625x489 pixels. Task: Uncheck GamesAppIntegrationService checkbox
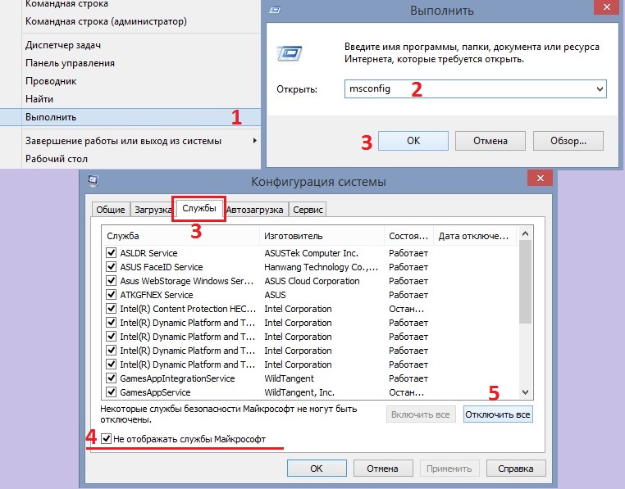pyautogui.click(x=112, y=378)
